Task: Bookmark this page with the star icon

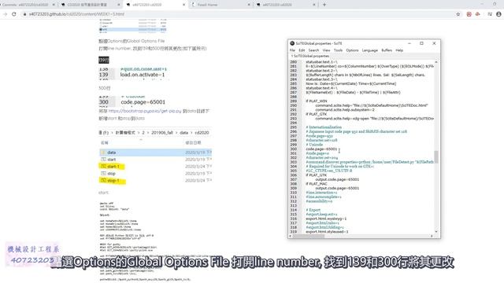Action: [458, 14]
